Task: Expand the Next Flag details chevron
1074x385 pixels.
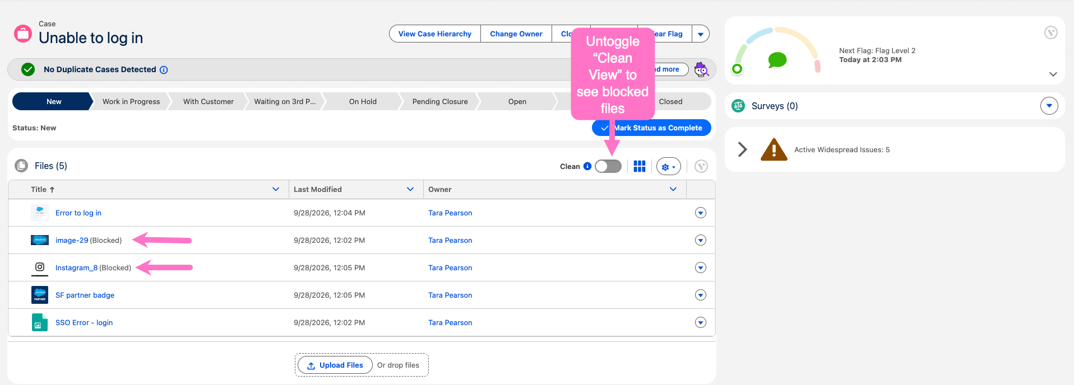Action: point(1053,74)
